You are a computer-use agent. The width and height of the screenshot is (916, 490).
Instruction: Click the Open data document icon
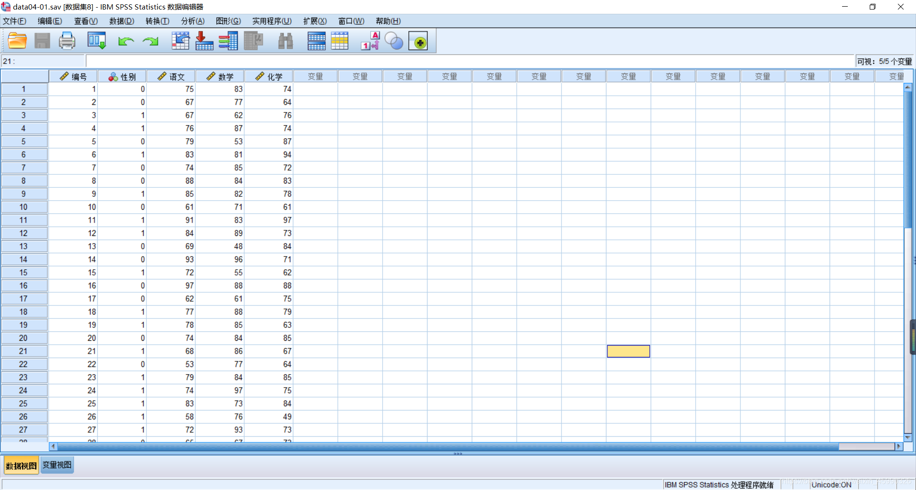[18, 41]
